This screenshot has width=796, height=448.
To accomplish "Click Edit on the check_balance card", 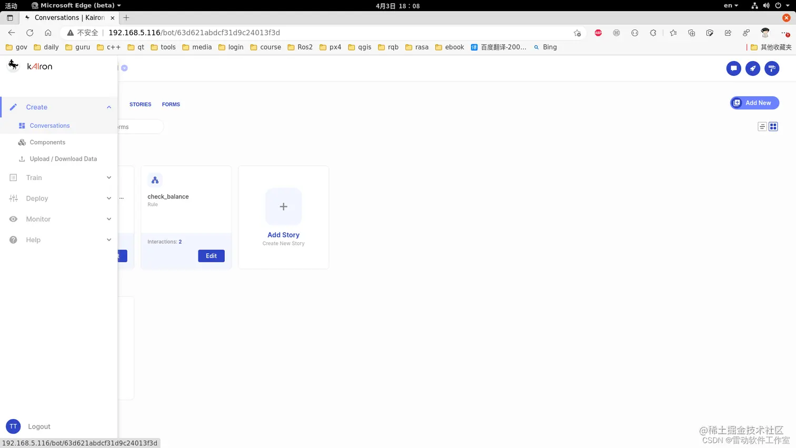I will [x=211, y=256].
